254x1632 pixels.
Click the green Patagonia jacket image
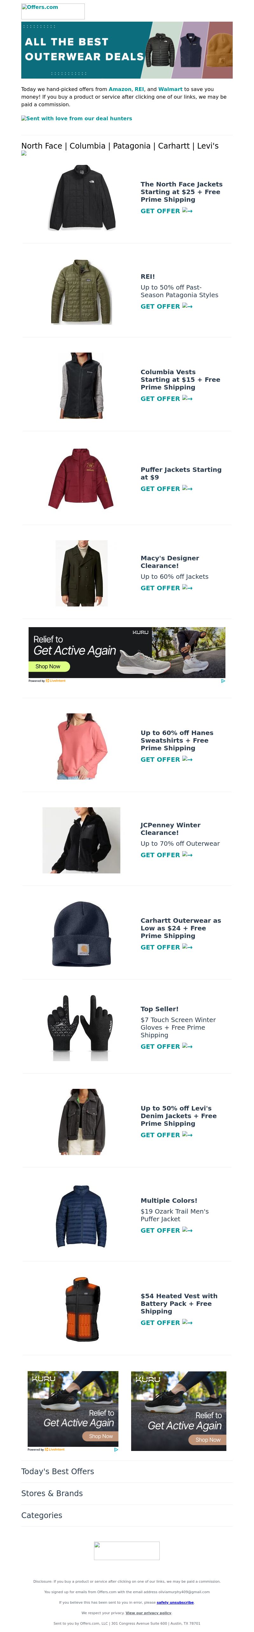point(82,292)
